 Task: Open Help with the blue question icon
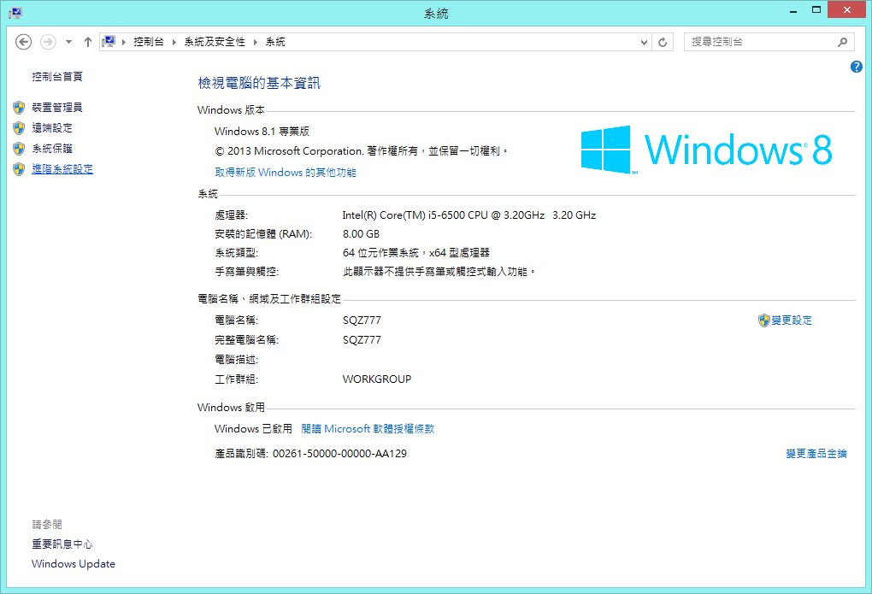pos(857,67)
